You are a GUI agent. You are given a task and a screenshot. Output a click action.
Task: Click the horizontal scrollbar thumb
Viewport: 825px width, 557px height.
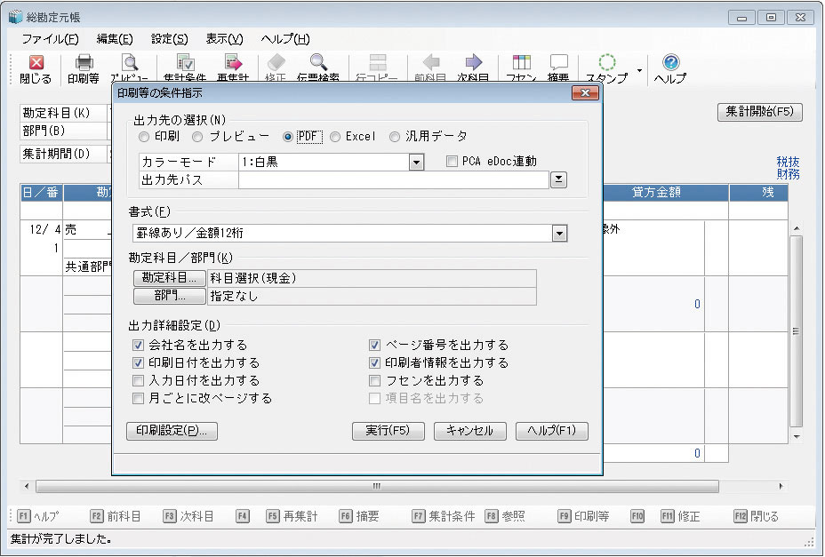377,487
